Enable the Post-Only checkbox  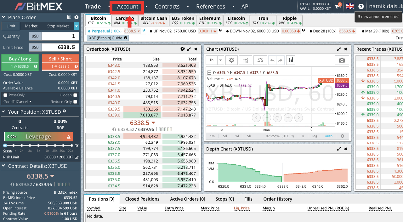coord(5,95)
